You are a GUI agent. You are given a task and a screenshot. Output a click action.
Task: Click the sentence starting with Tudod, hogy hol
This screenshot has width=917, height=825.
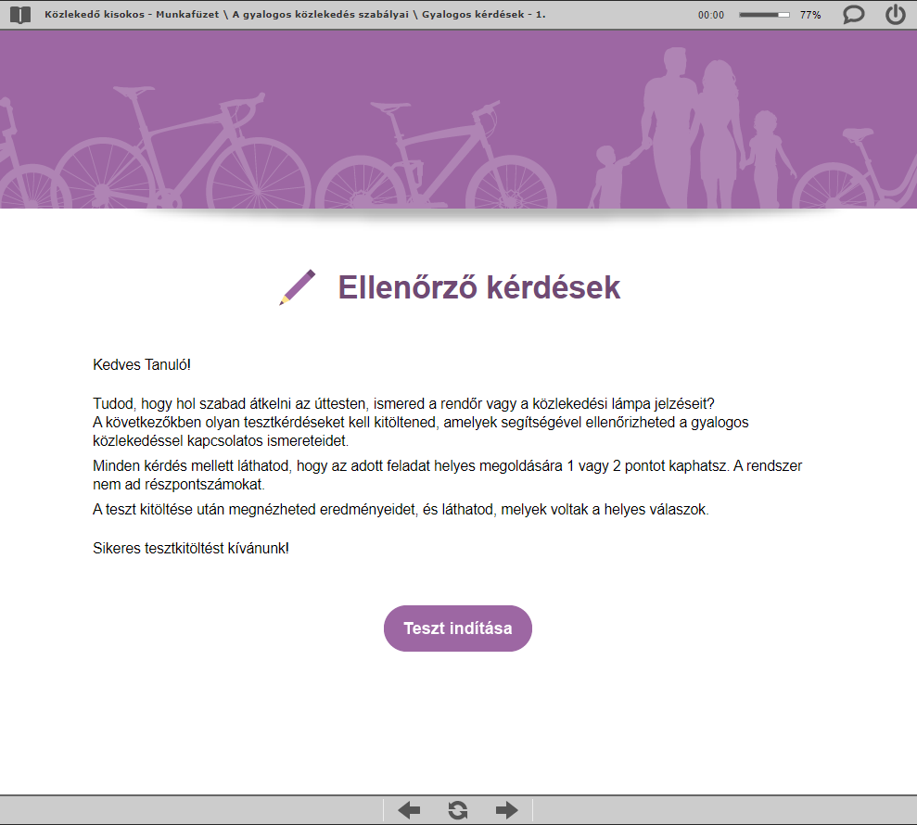[x=403, y=404]
